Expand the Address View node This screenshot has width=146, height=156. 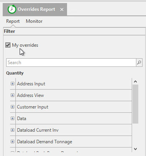coord(12,95)
